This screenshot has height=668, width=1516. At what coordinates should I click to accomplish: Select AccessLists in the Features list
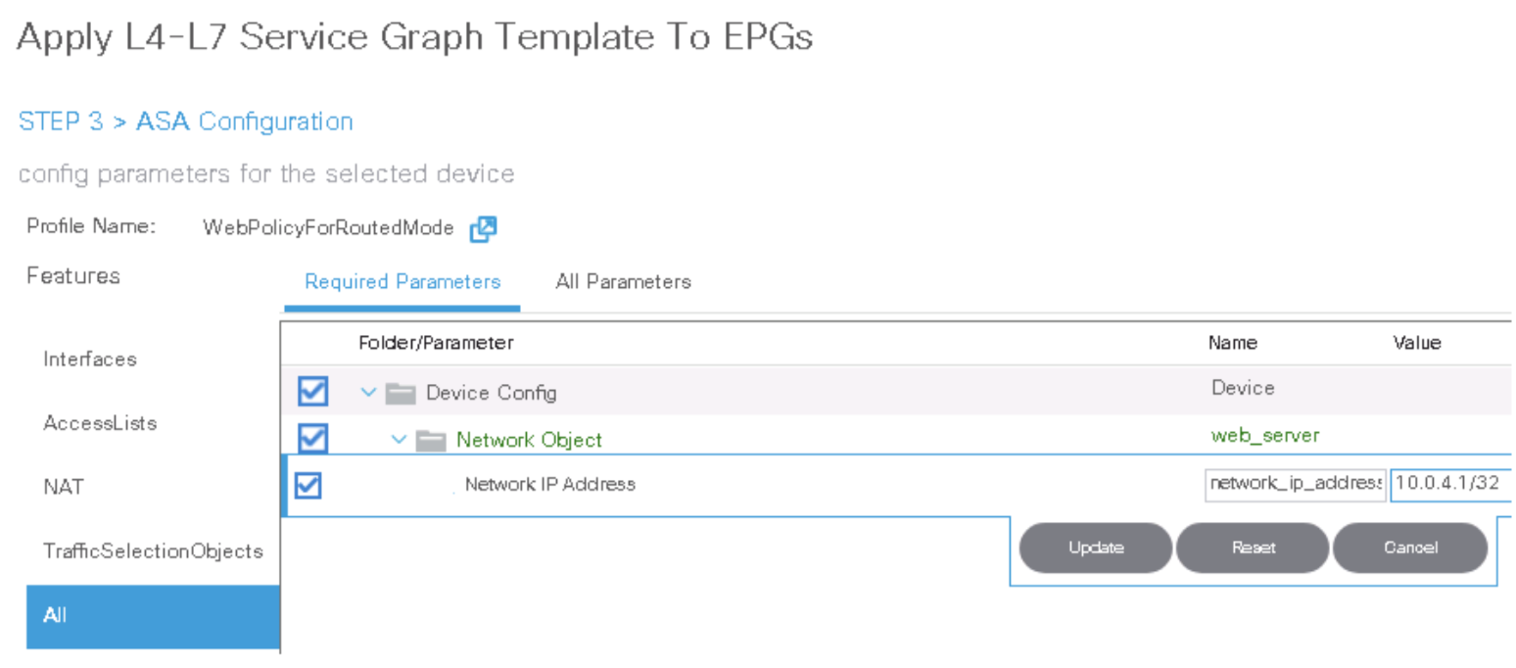pyautogui.click(x=100, y=424)
